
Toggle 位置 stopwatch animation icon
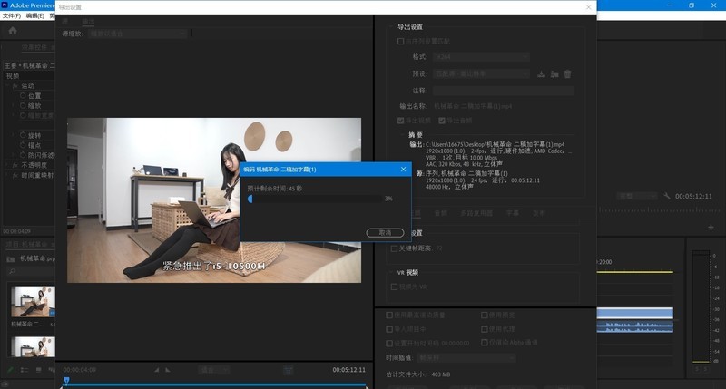click(x=23, y=95)
